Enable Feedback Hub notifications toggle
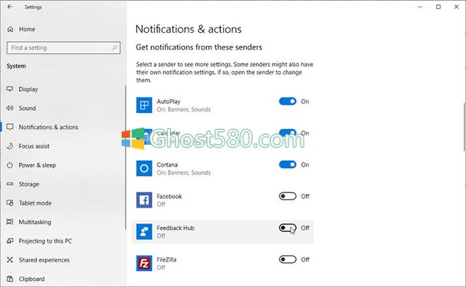 (288, 228)
